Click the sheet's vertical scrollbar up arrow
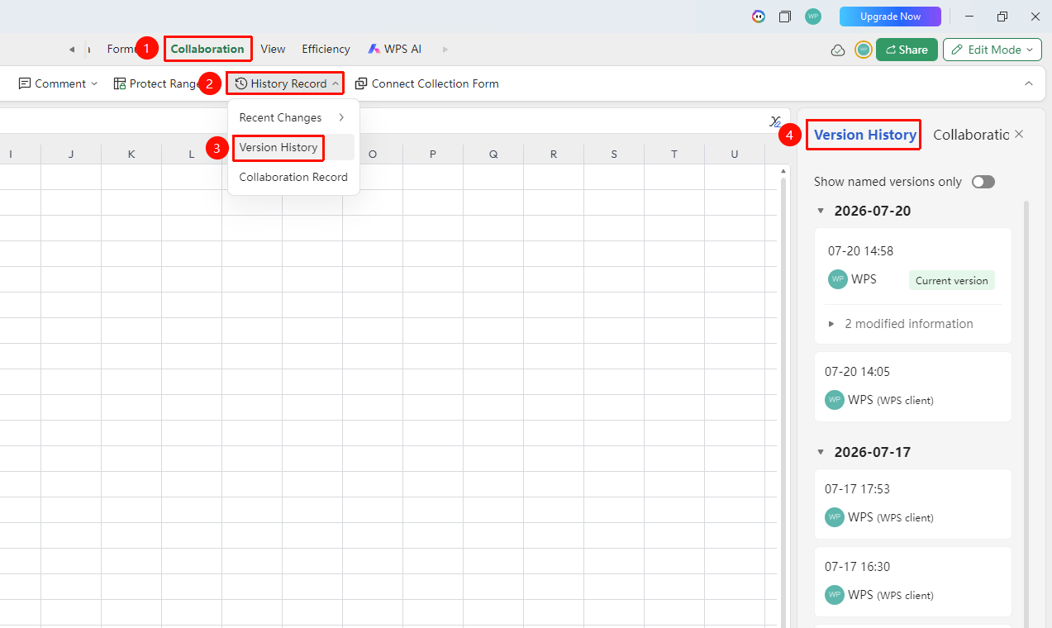The height and width of the screenshot is (628, 1052). [783, 171]
